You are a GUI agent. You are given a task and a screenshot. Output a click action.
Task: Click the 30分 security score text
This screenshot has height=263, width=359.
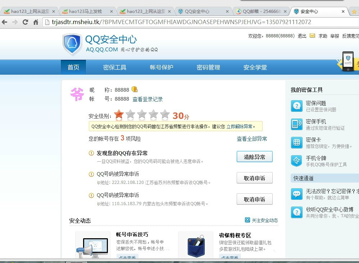coord(181,116)
